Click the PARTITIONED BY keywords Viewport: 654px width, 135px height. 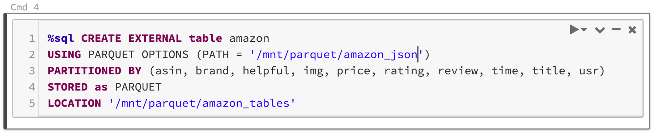(x=94, y=71)
